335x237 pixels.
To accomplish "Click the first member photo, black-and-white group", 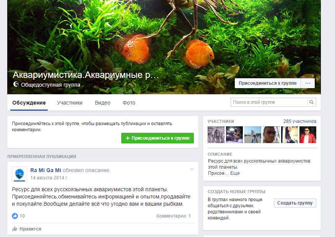I will pyautogui.click(x=216, y=135).
